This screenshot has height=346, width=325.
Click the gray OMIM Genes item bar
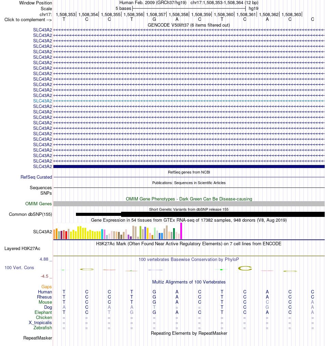click(x=189, y=204)
